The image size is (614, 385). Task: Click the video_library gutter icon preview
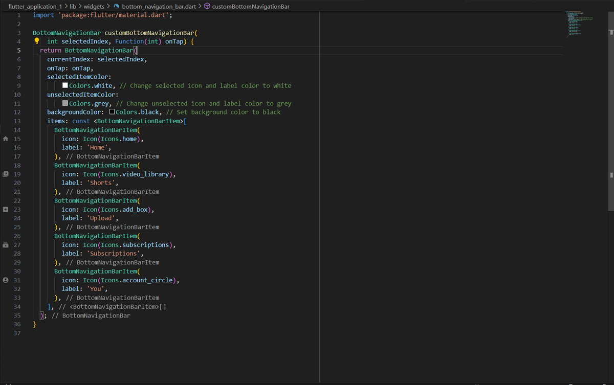click(5, 174)
